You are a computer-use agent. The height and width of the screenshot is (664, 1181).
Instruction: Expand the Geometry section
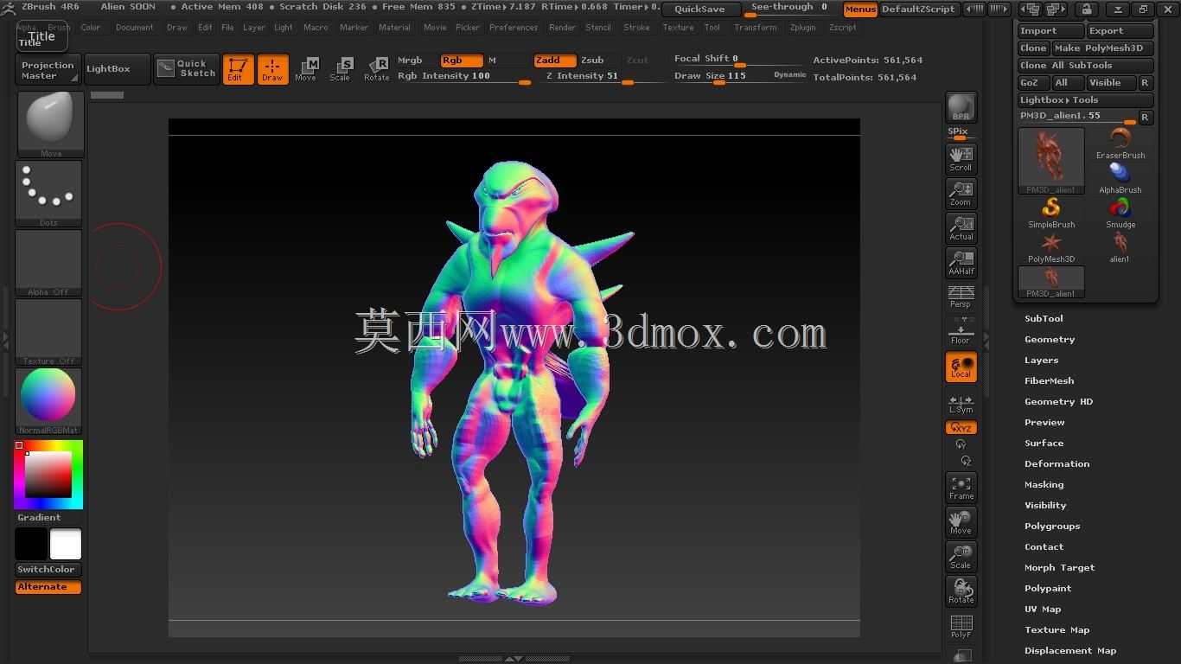pos(1050,340)
